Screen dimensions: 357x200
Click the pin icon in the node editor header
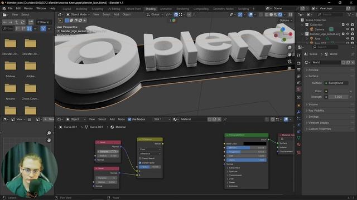pyautogui.click(x=225, y=119)
